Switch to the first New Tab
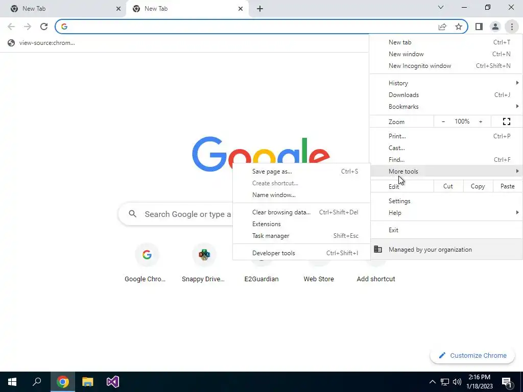Image resolution: width=523 pixels, height=392 pixels. coord(63,9)
